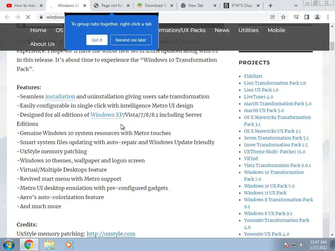This screenshot has width=335, height=251.
Task: Open the Chrome profile avatar
Action: [317, 17]
